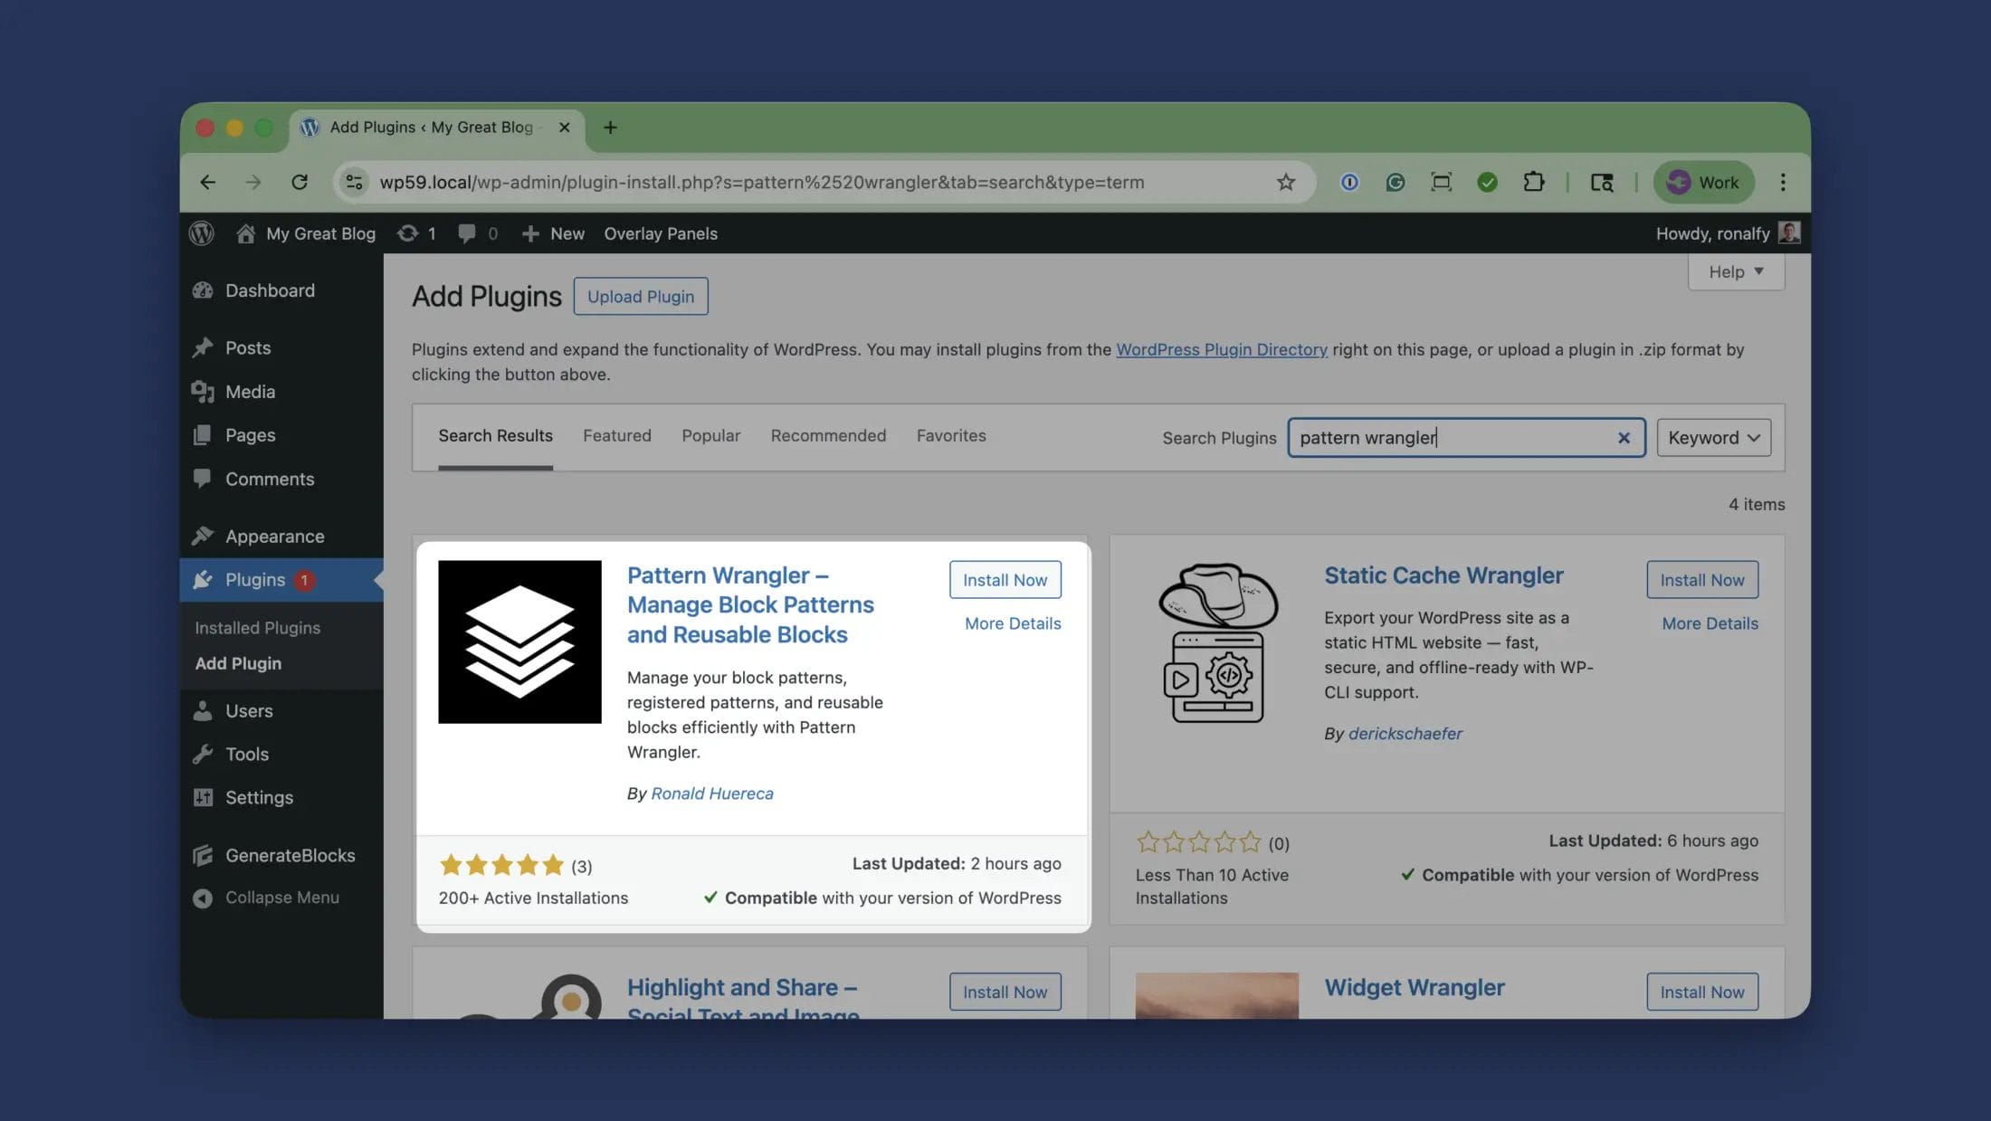Click the WordPress logo in admin bar
Screen dimensions: 1991x1121
tap(202, 233)
